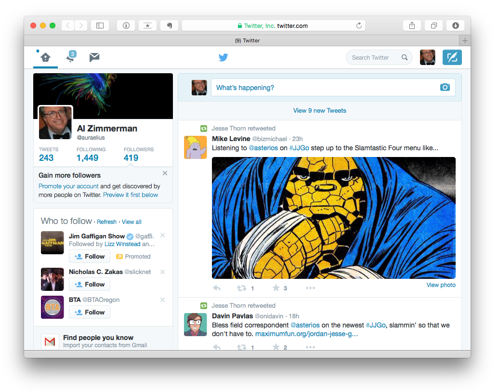499x392 pixels.
Task: Click @auraelius handle
Action: (x=91, y=137)
